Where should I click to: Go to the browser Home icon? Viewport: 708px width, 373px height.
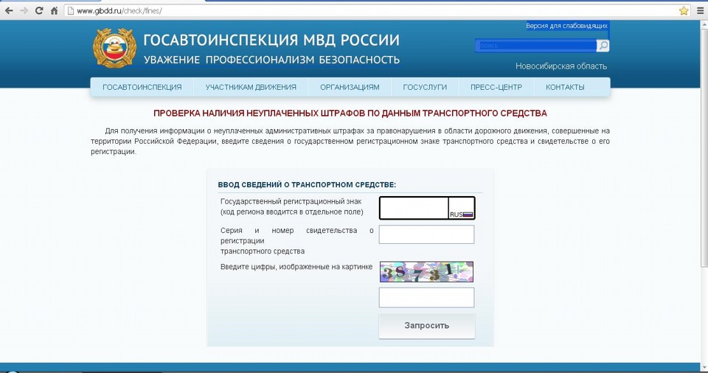coord(54,10)
